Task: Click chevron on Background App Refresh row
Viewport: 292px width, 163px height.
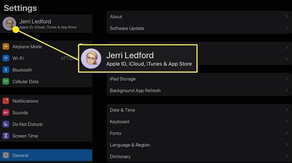Action: [287, 90]
